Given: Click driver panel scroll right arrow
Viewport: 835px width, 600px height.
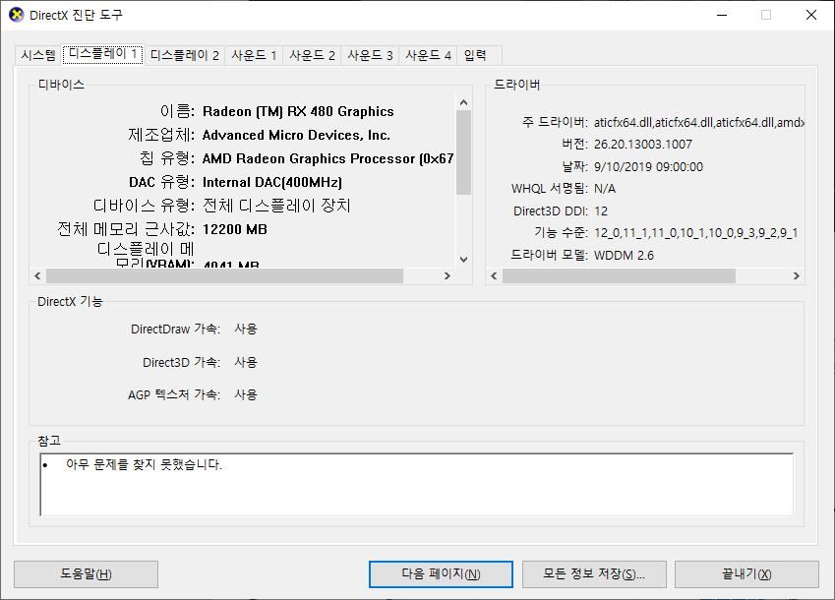Looking at the screenshot, I should click(796, 275).
